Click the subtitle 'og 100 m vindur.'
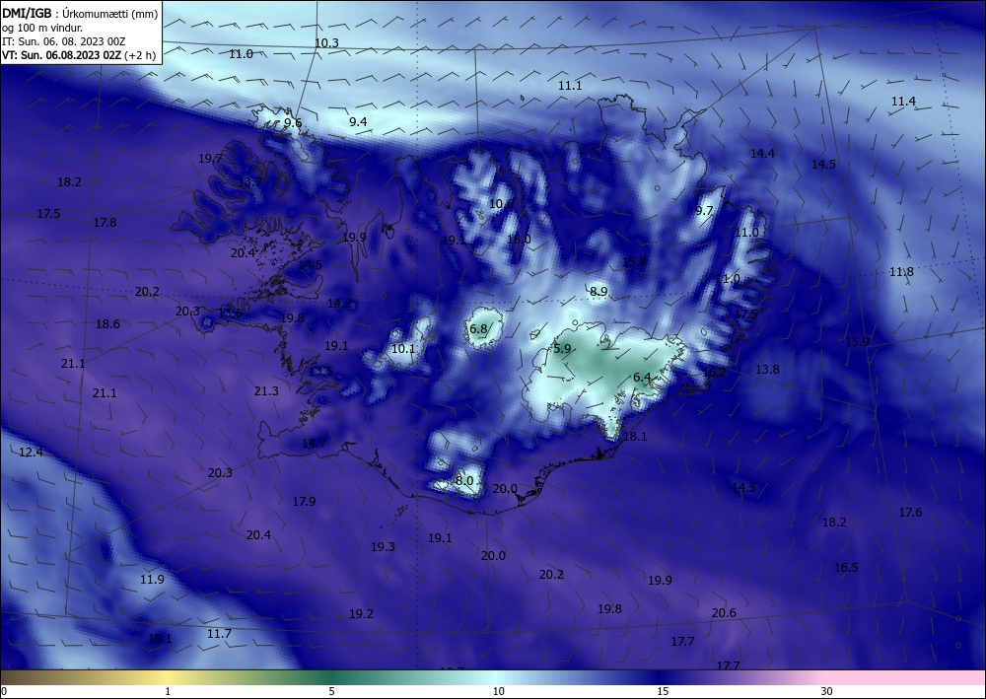986x699 pixels. (42, 28)
